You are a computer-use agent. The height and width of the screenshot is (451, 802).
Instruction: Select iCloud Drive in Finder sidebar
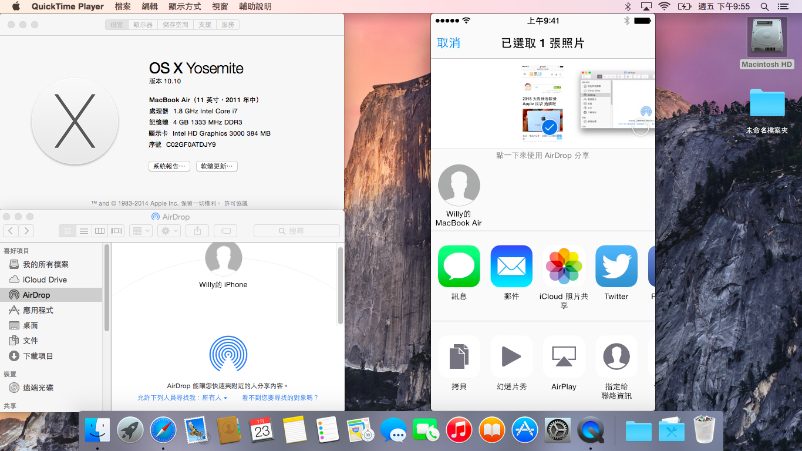[51, 280]
